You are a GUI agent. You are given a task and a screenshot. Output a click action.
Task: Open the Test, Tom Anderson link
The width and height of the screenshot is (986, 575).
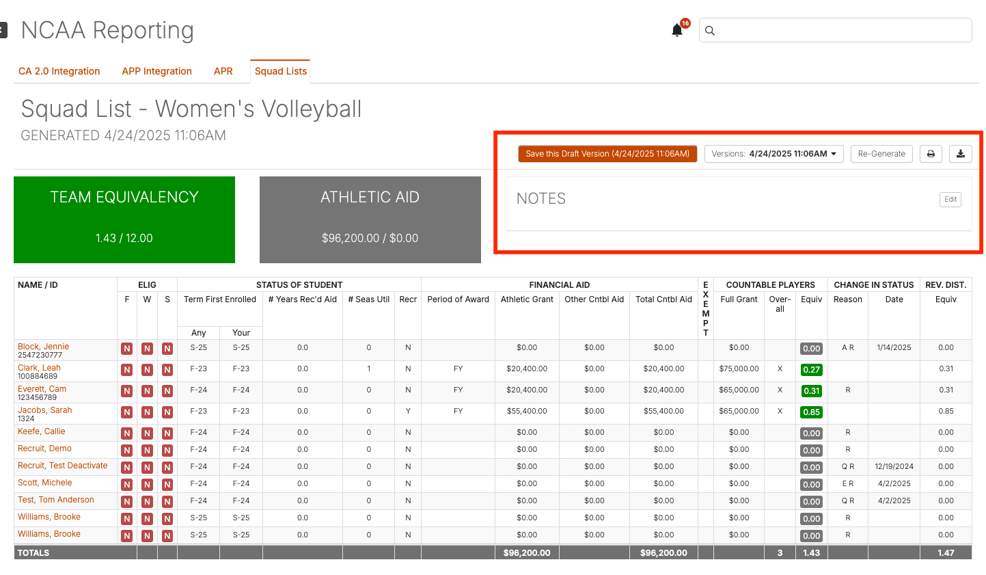56,500
